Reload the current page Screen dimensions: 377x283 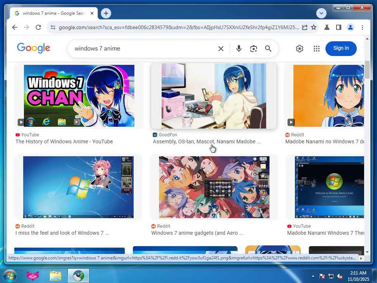pos(38,27)
